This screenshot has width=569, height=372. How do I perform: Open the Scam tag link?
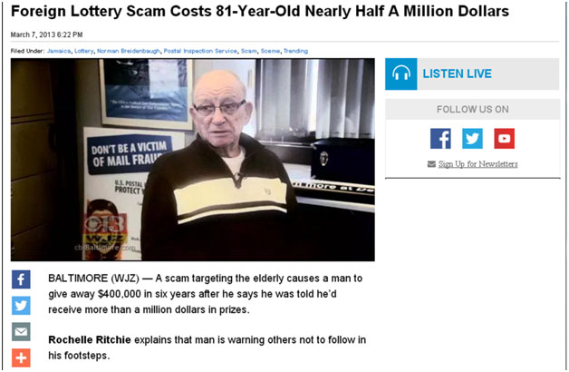(x=249, y=51)
